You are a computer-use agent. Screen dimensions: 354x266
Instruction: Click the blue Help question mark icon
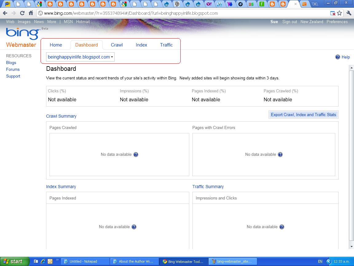pyautogui.click(x=337, y=57)
